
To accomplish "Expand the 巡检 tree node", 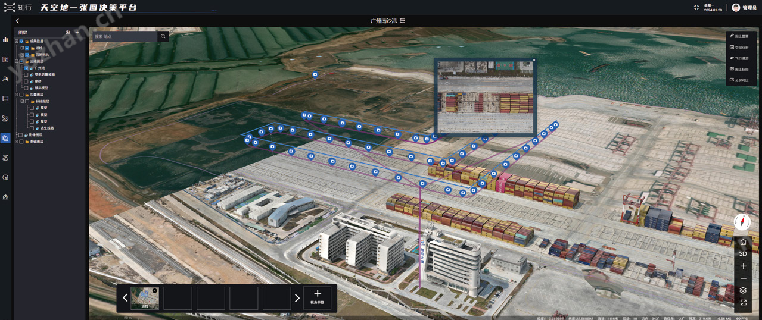I will click(x=22, y=48).
